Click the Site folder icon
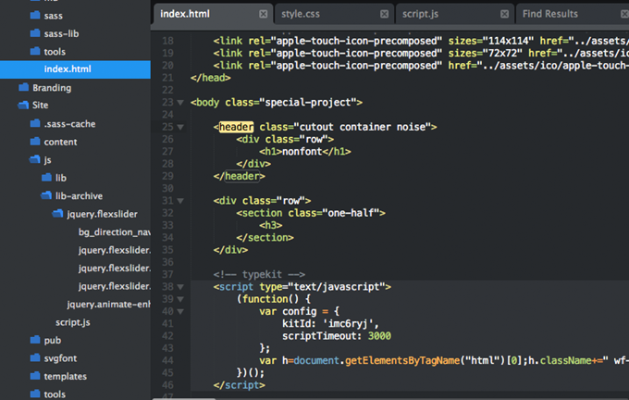 [x=24, y=106]
